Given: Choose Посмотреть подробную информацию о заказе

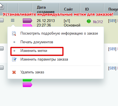Looking at the screenshot, I should (x=59, y=33).
